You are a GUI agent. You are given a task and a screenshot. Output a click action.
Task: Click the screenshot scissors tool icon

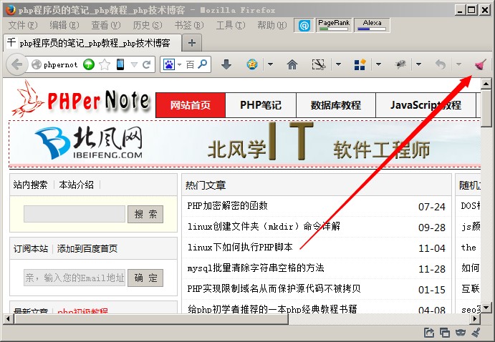pos(319,64)
